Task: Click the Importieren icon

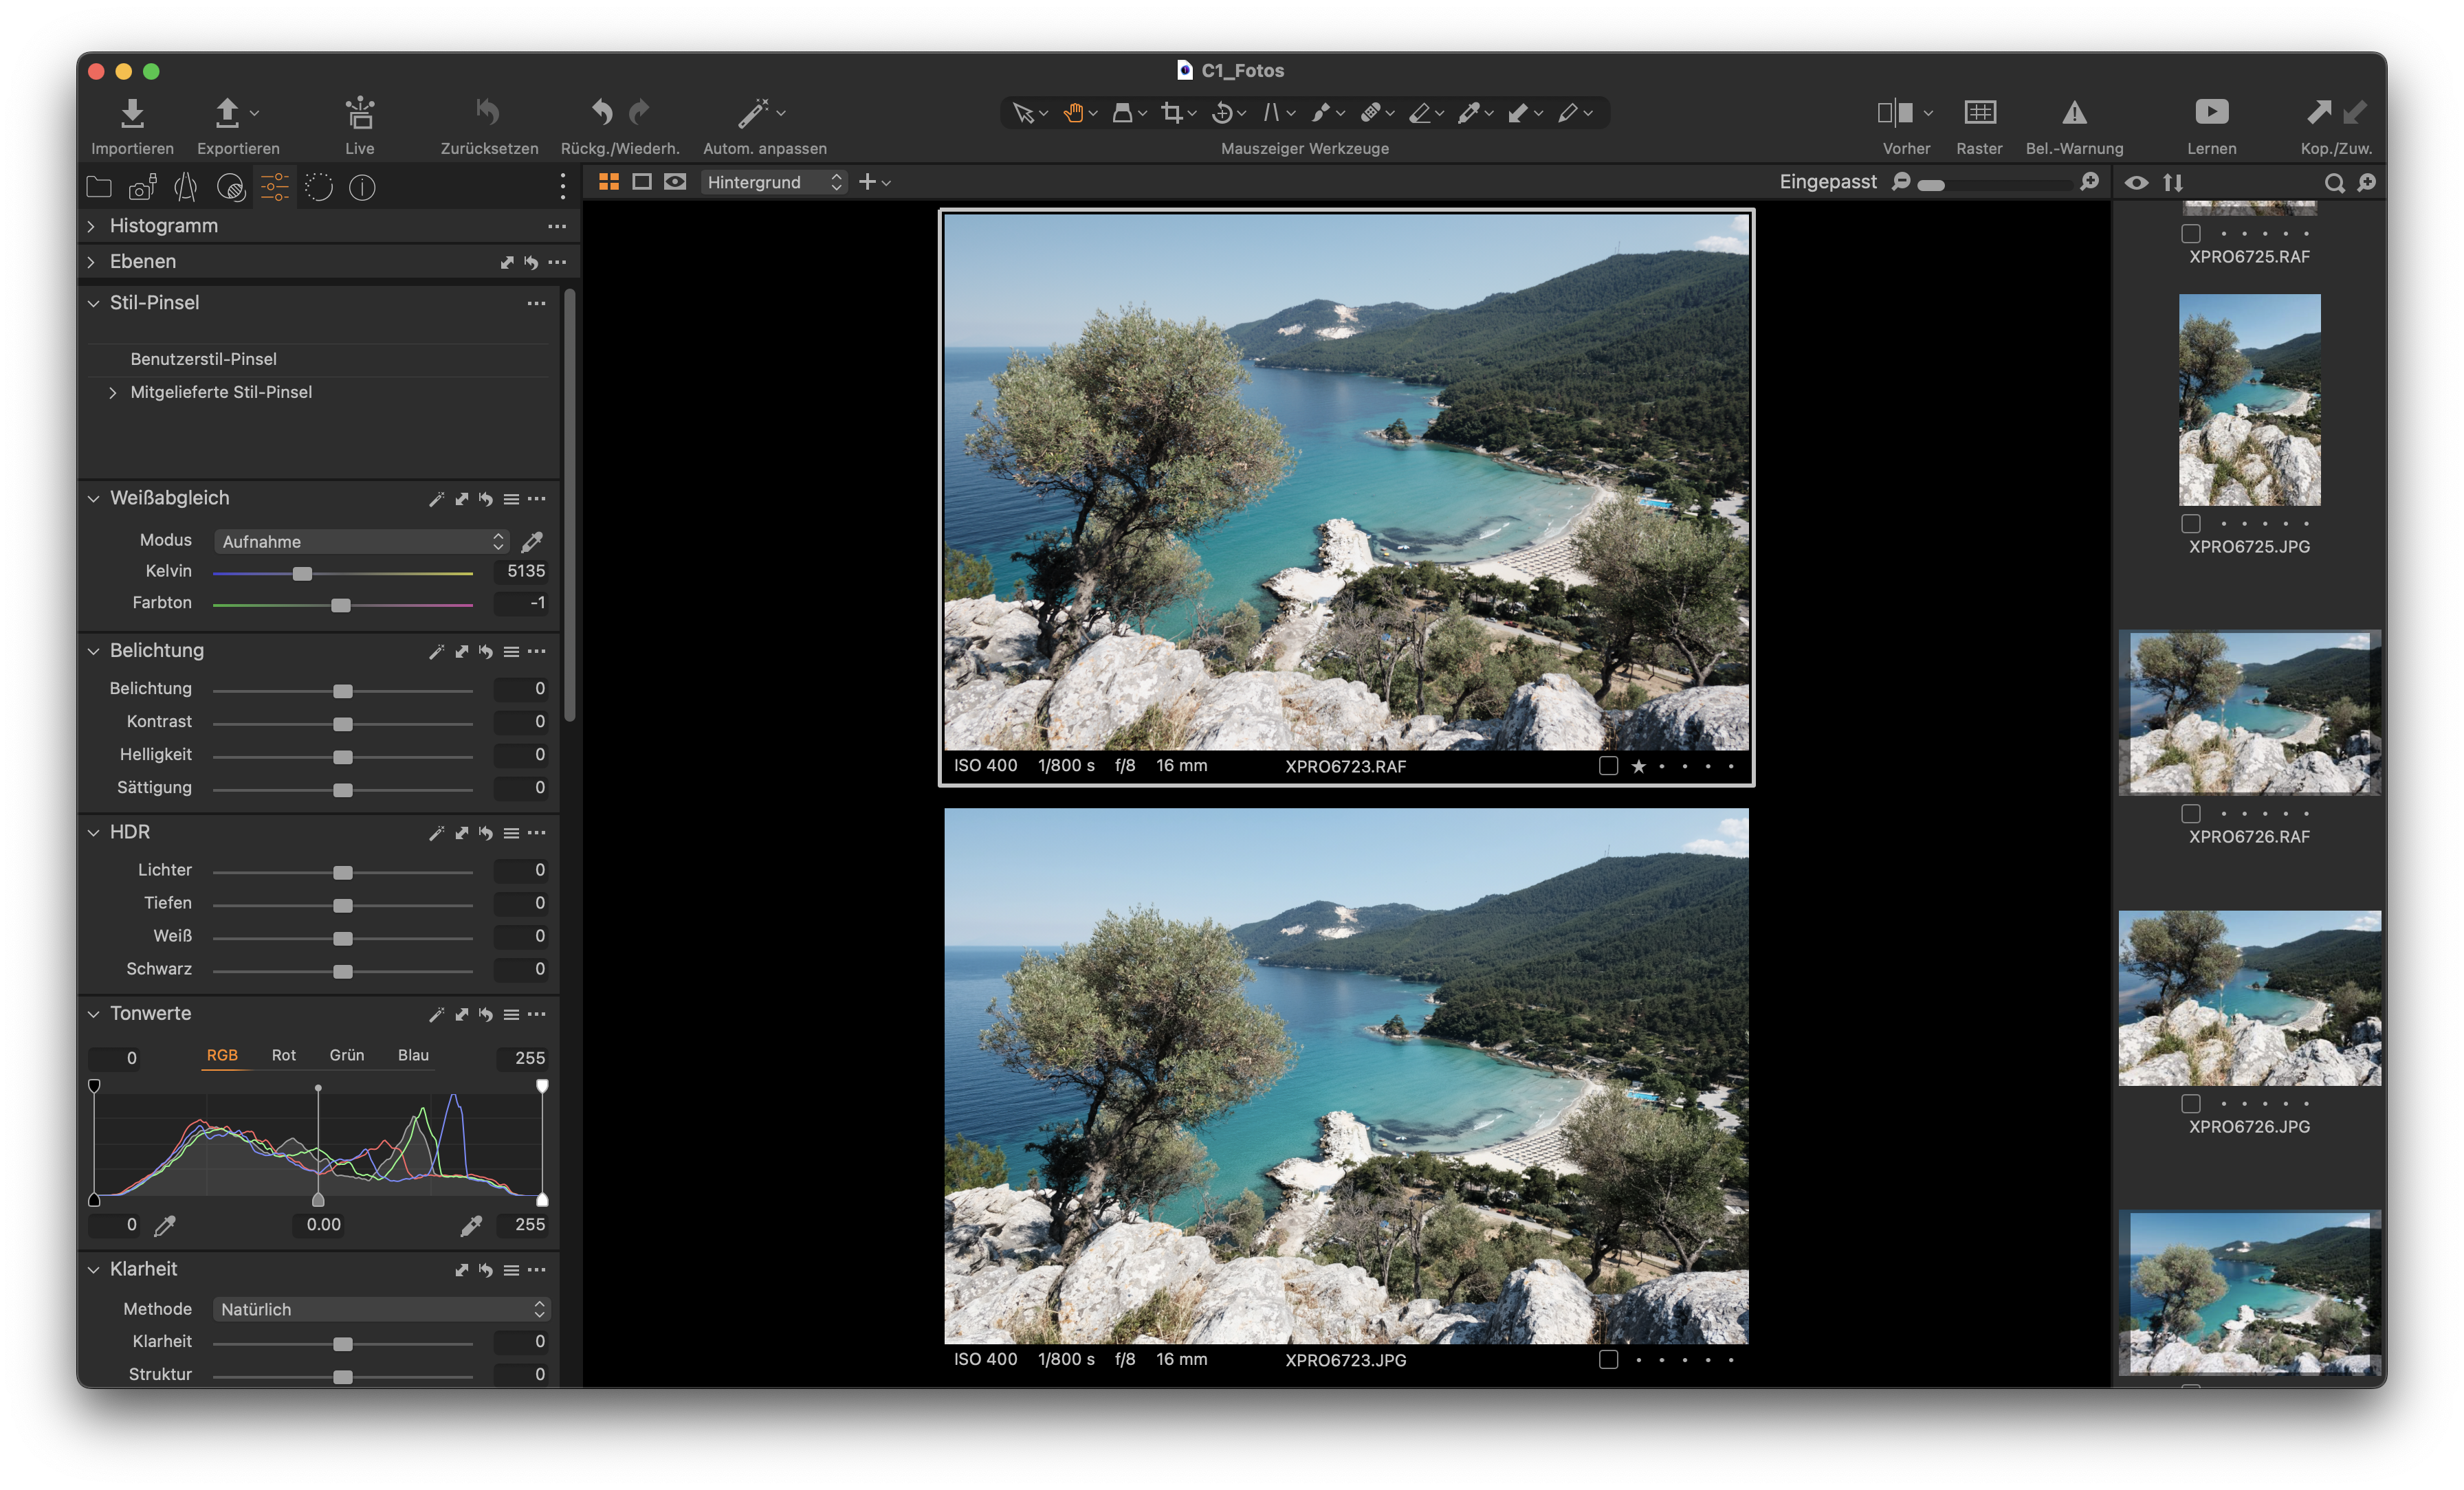Action: pyautogui.click(x=132, y=113)
